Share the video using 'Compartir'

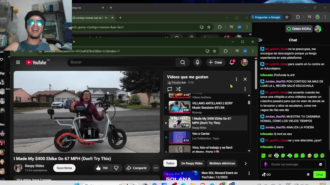pyautogui.click(x=137, y=168)
